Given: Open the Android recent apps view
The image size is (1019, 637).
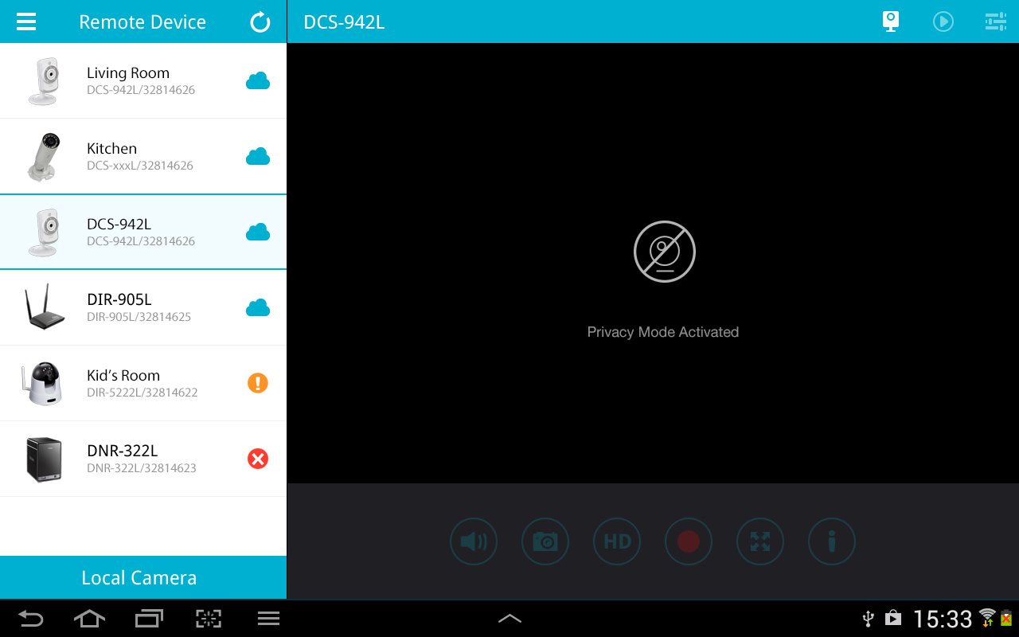Looking at the screenshot, I should (x=149, y=619).
